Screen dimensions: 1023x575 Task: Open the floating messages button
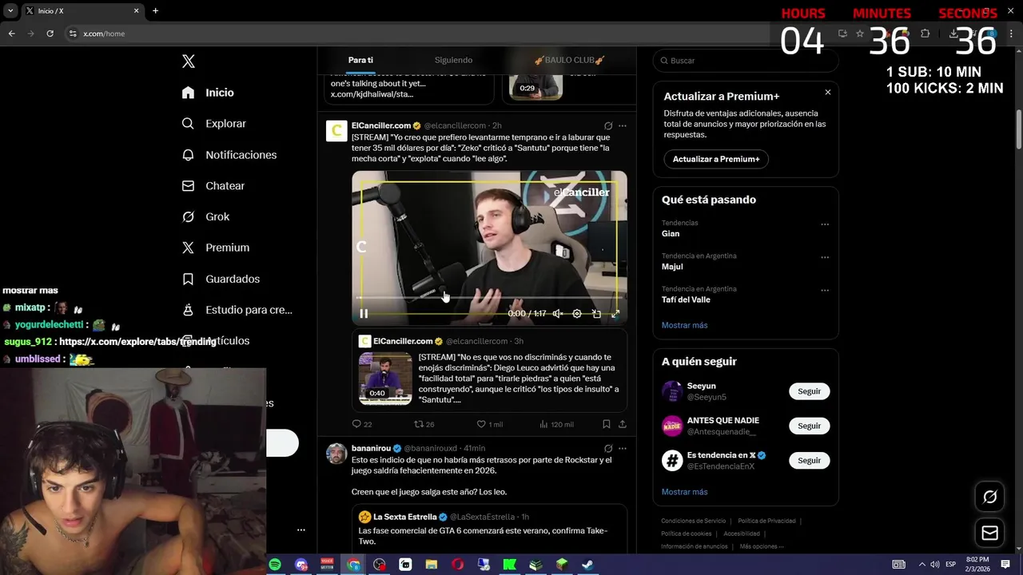(989, 533)
